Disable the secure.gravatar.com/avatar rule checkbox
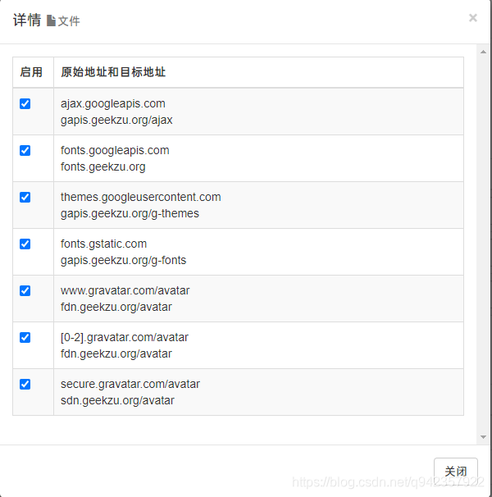 (x=25, y=384)
